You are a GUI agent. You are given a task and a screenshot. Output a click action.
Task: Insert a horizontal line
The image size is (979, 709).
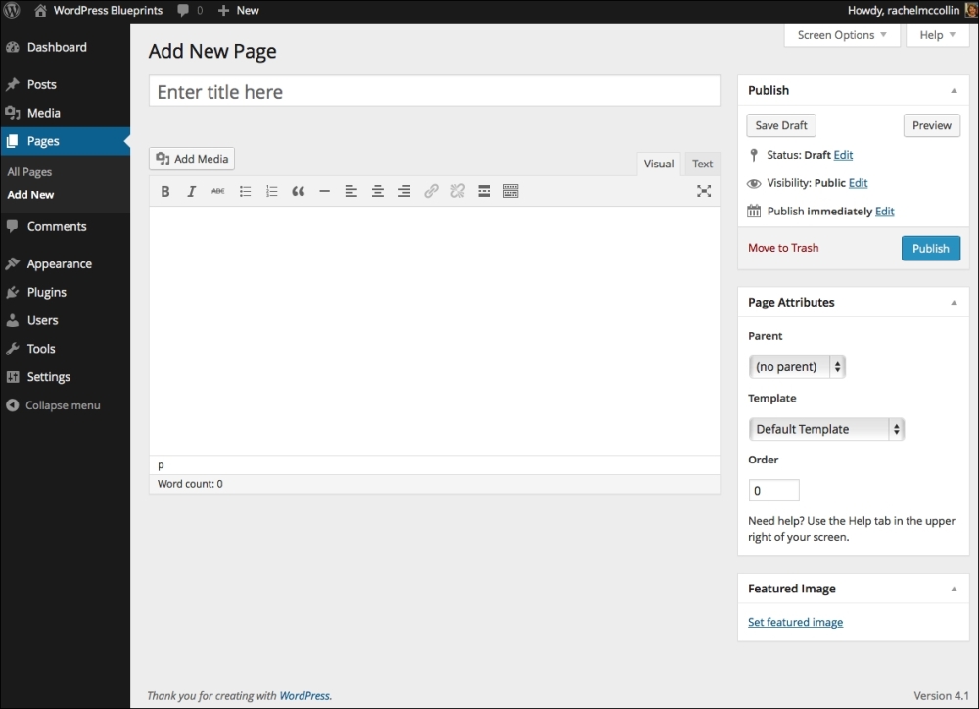pyautogui.click(x=325, y=191)
